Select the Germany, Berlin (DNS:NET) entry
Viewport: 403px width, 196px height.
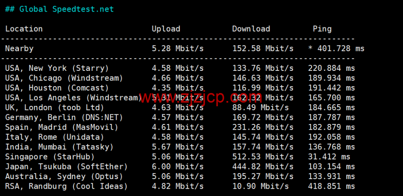(64, 118)
